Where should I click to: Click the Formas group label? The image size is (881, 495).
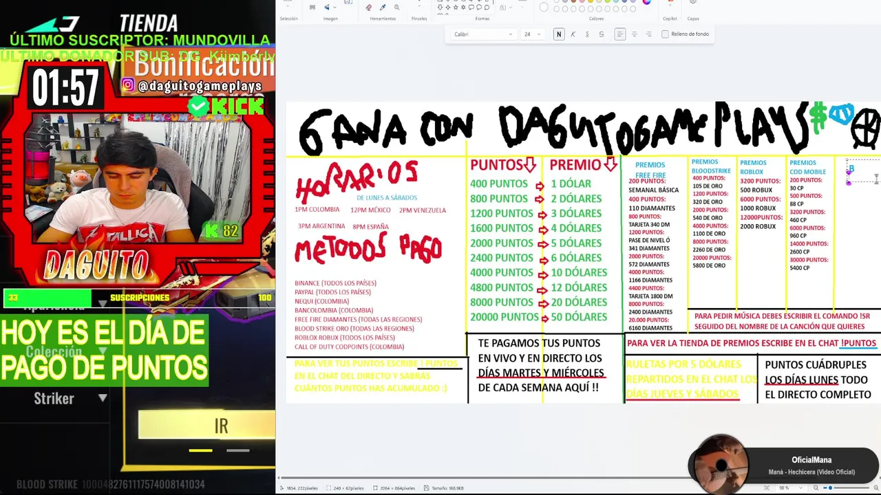(482, 19)
